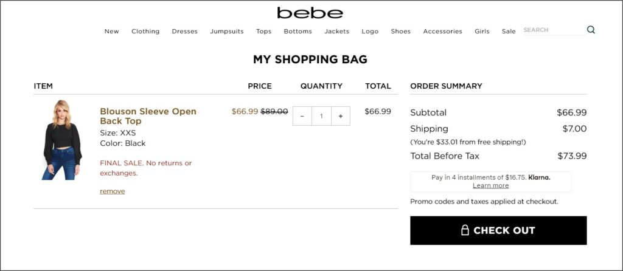Click the SEARCH text field

[554, 30]
